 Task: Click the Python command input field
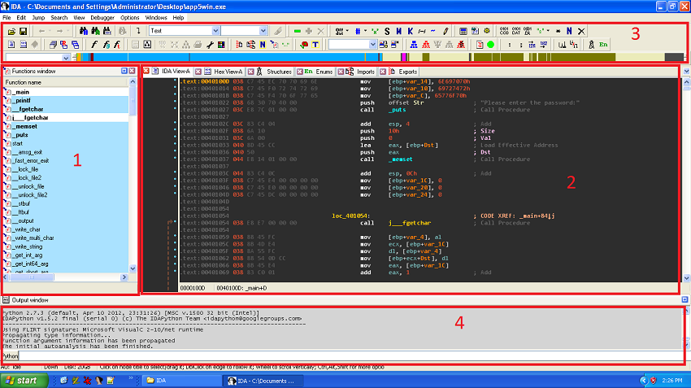(350, 355)
